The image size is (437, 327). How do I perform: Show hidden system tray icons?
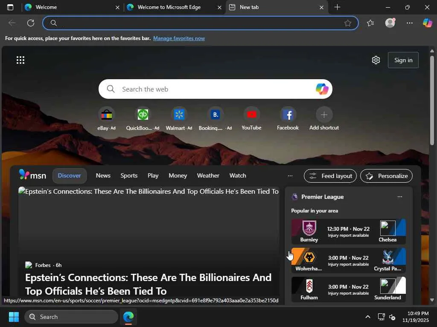(368, 317)
